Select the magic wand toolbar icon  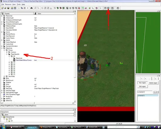pyautogui.click(x=92, y=8)
